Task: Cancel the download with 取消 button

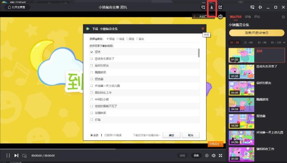Action: click(191, 135)
